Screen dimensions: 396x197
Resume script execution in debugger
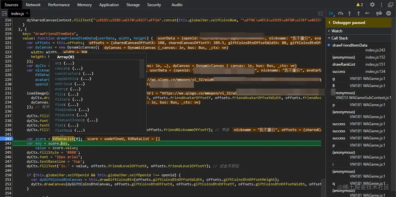pos(331,13)
